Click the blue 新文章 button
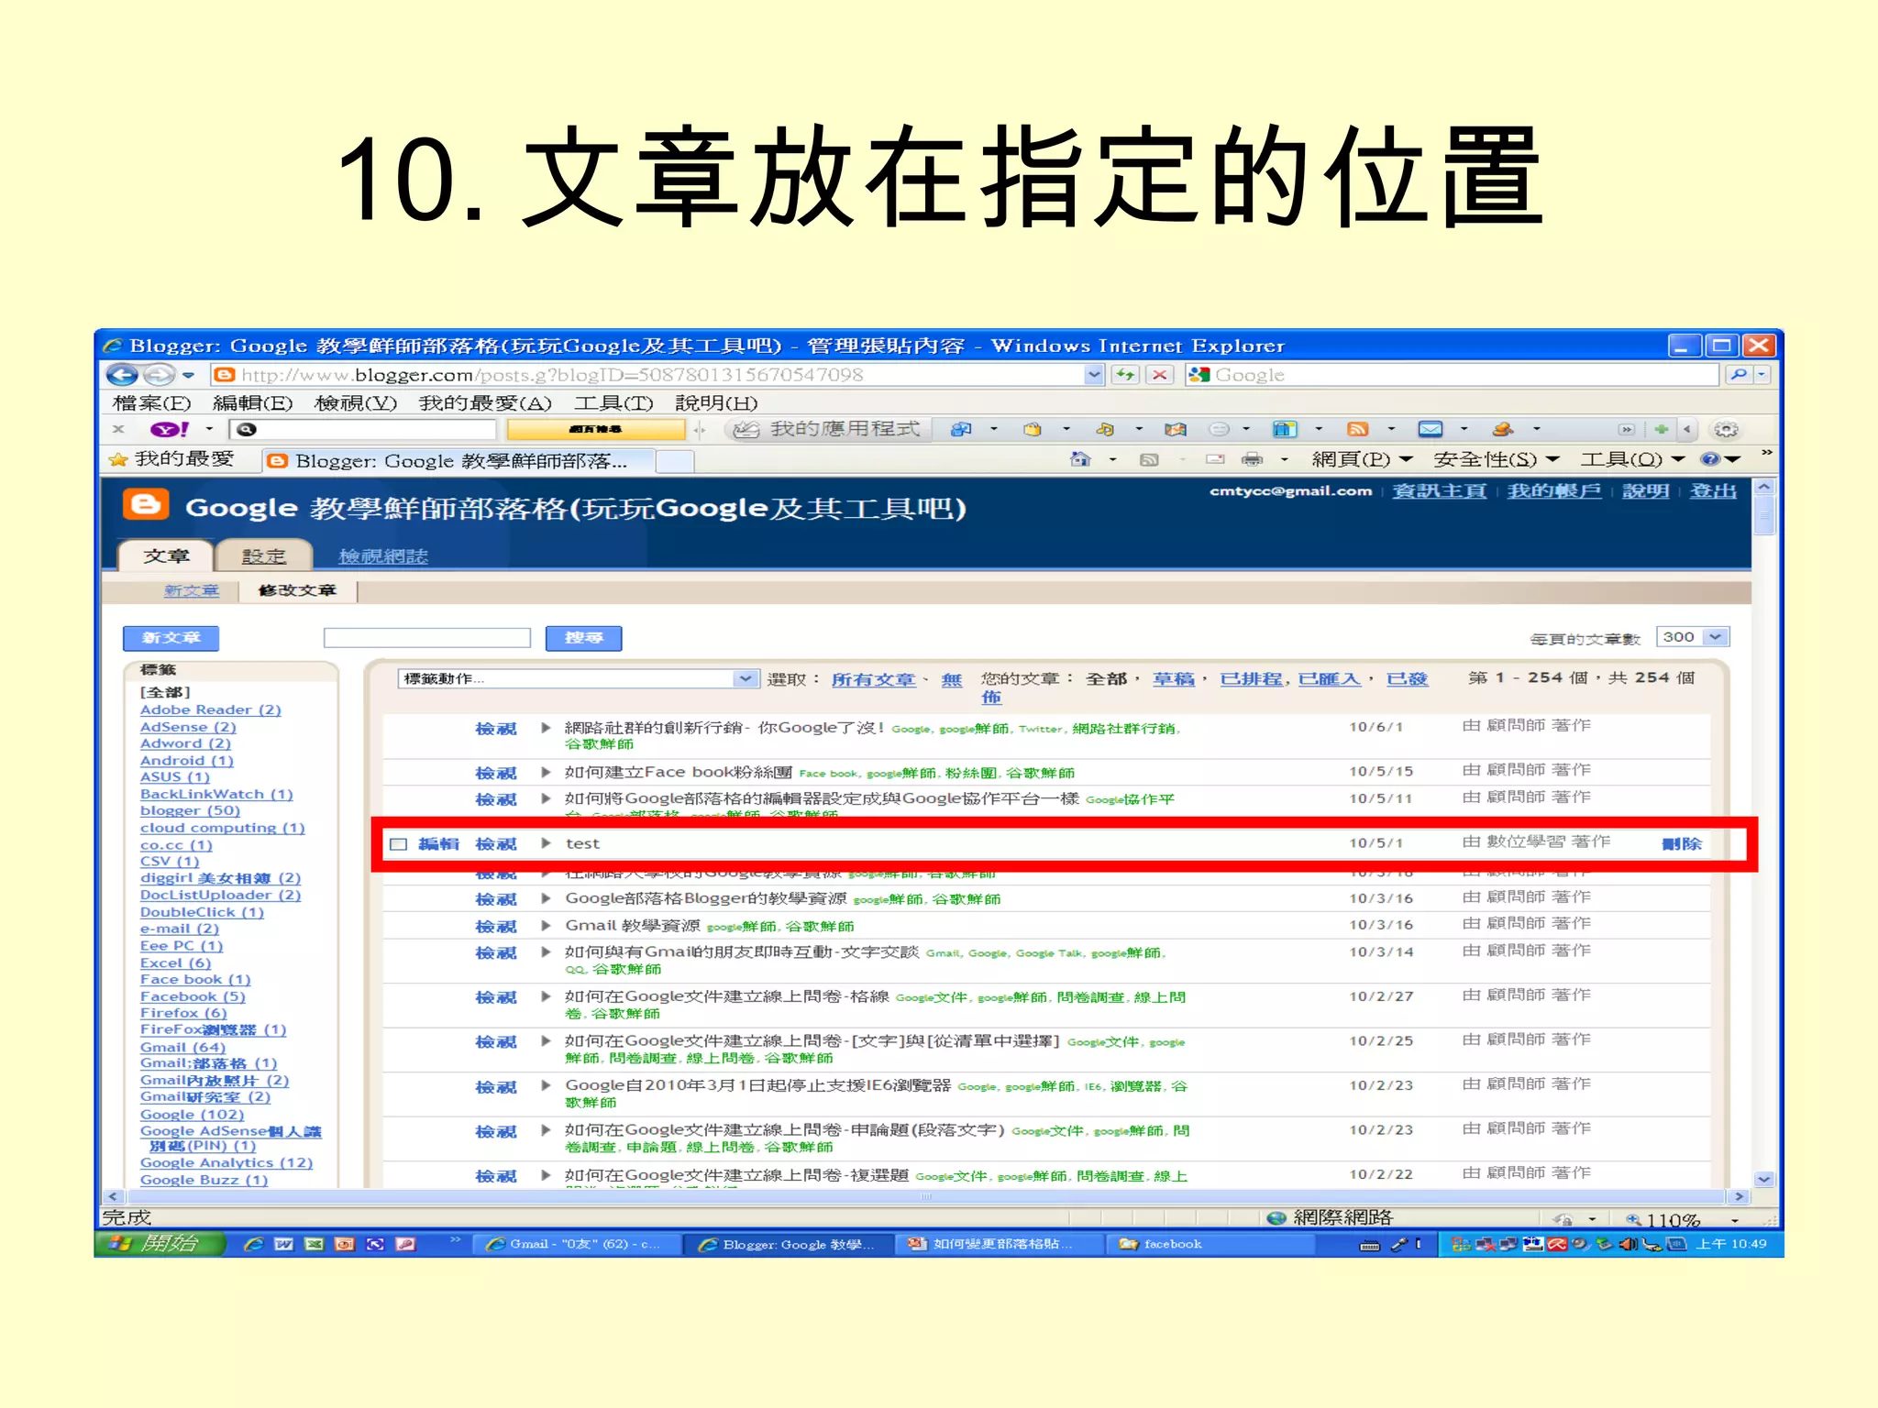This screenshot has width=1878, height=1408. (171, 638)
